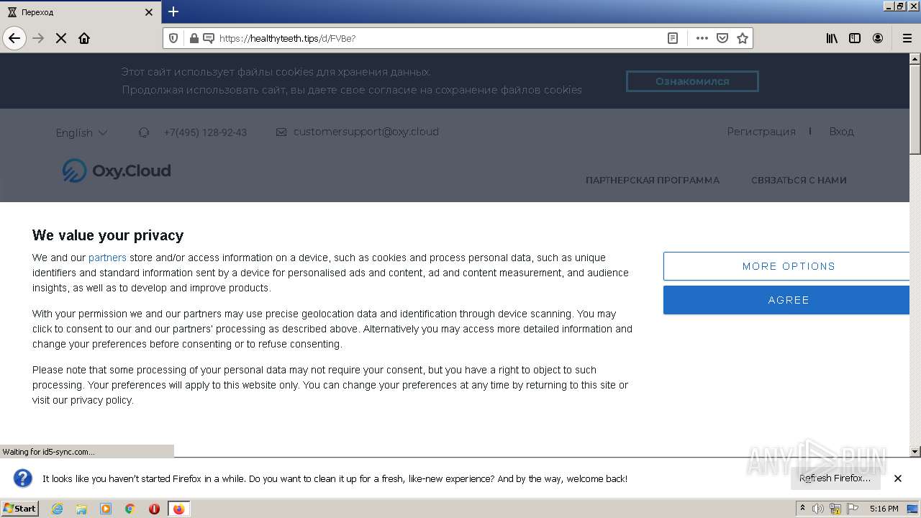
Task: Open the Вход login link
Action: [x=841, y=132]
